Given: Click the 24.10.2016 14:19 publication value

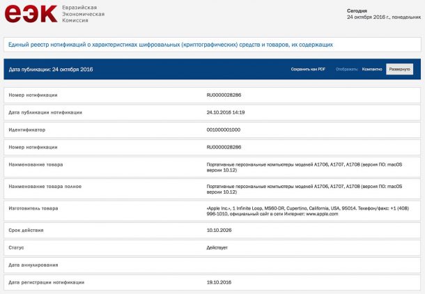Looking at the screenshot, I should (226, 112).
